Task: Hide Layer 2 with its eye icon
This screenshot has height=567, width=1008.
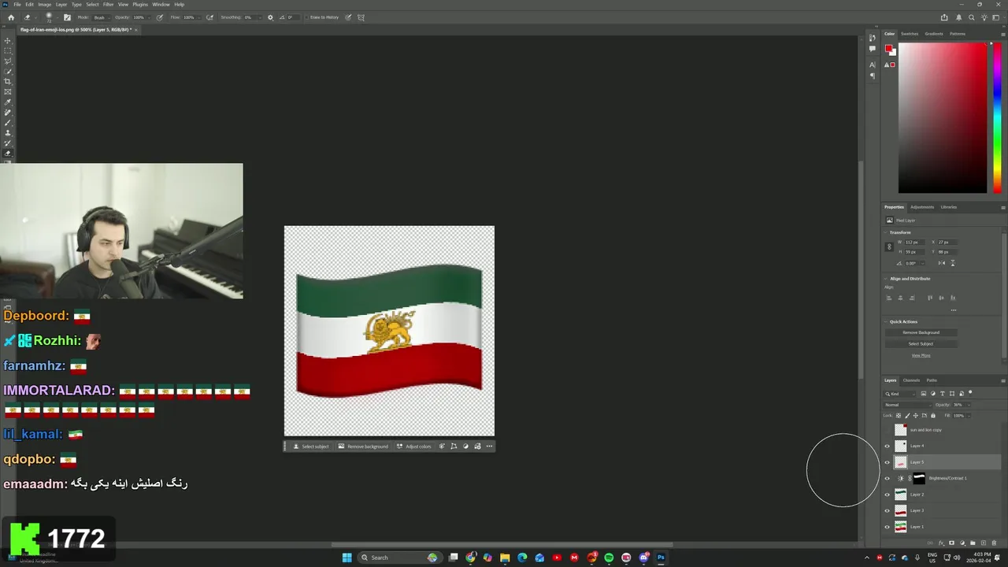Action: [x=888, y=495]
